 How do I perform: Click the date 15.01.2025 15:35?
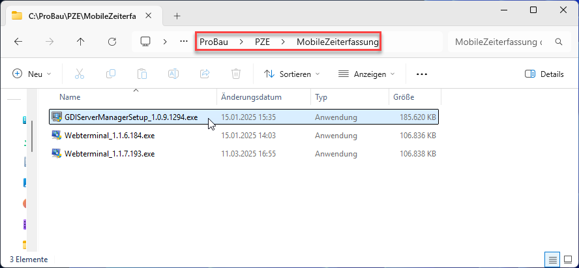click(248, 117)
